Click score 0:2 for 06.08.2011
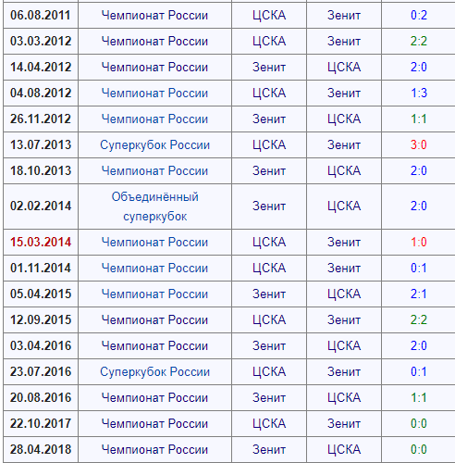The image size is (455, 463). (419, 15)
